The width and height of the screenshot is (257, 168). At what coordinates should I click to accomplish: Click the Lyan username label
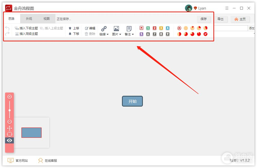pyautogui.click(x=202, y=8)
